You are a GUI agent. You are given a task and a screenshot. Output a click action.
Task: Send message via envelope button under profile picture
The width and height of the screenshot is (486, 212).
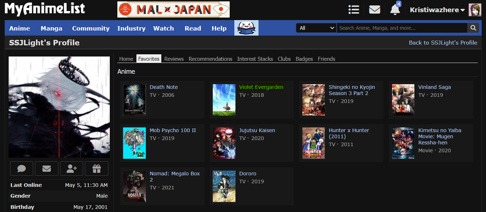[47, 169]
